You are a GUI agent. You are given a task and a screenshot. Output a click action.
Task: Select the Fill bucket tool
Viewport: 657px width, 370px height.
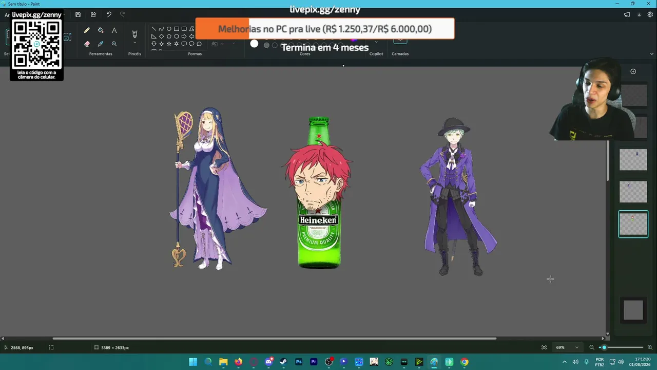click(101, 31)
